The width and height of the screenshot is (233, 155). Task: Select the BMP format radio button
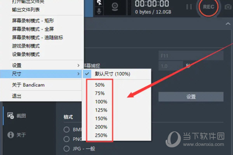tap(66, 129)
